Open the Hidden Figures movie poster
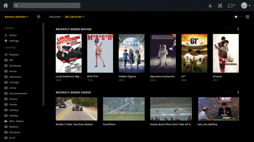The width and height of the screenshot is (254, 142). [x=131, y=53]
